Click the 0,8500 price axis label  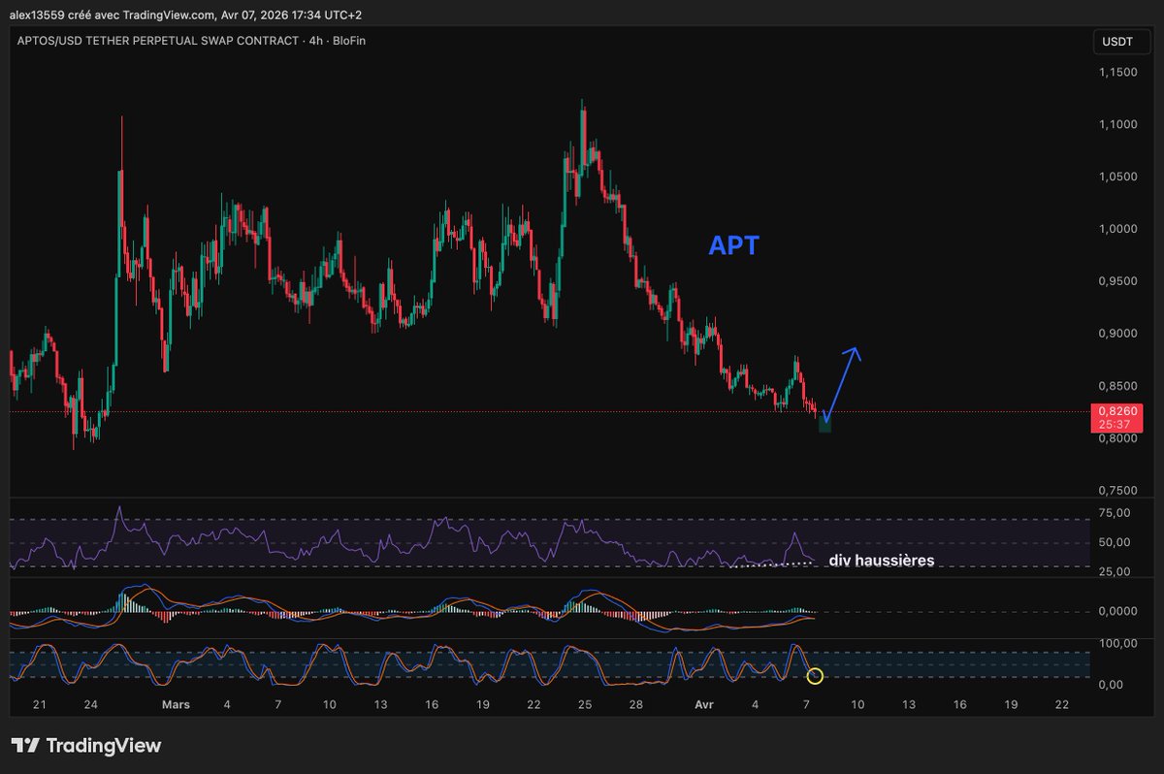pyautogui.click(x=1118, y=387)
